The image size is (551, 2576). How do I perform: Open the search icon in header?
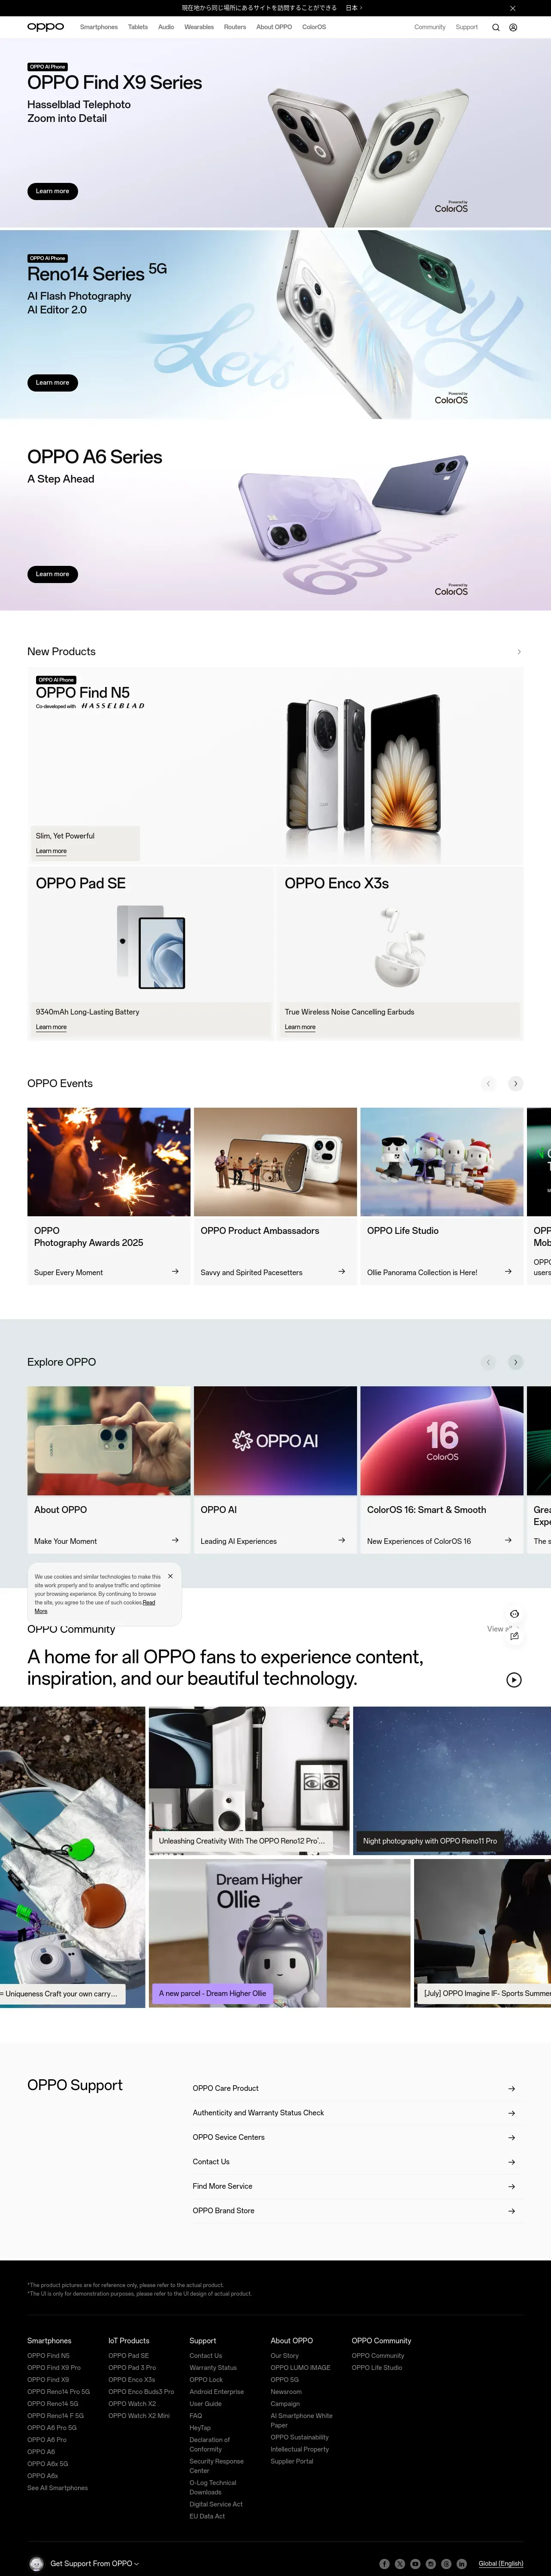[x=496, y=28]
